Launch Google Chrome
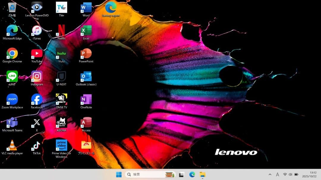The width and height of the screenshot is (321, 180). click(12, 53)
